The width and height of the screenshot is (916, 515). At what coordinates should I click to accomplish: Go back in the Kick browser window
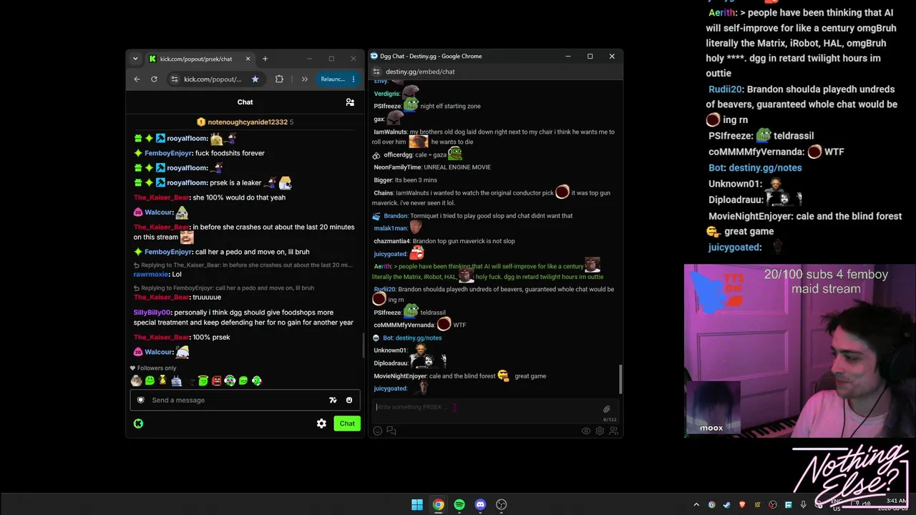click(137, 79)
